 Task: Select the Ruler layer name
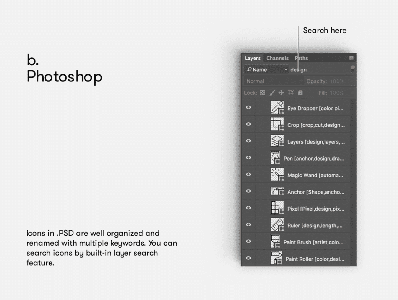point(315,226)
